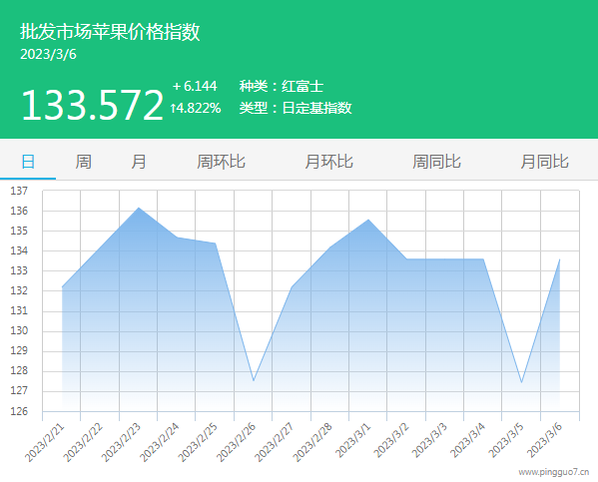598x482 pixels.
Task: Click the 2023/3/1 peak on chart
Action: point(368,220)
